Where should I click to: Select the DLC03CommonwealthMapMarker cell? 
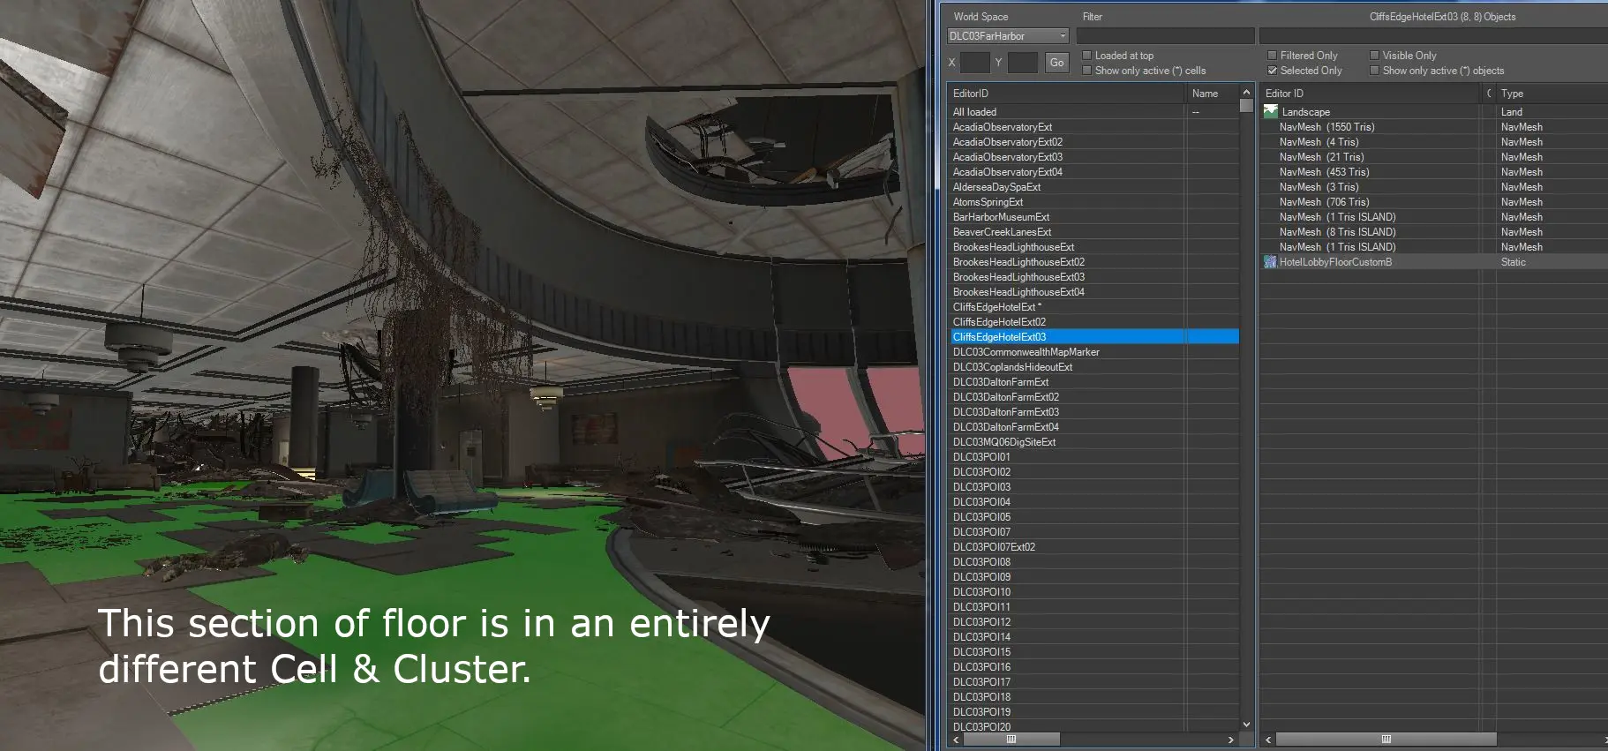[1093, 352]
